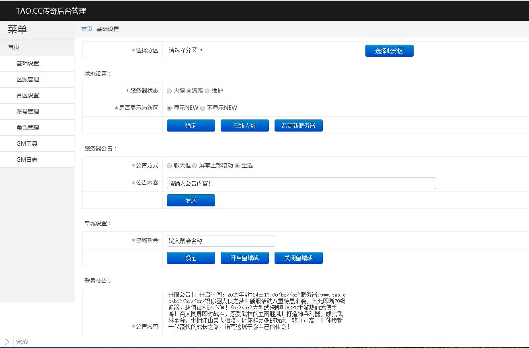
Task: Click the login announcement text area
Action: 257,313
